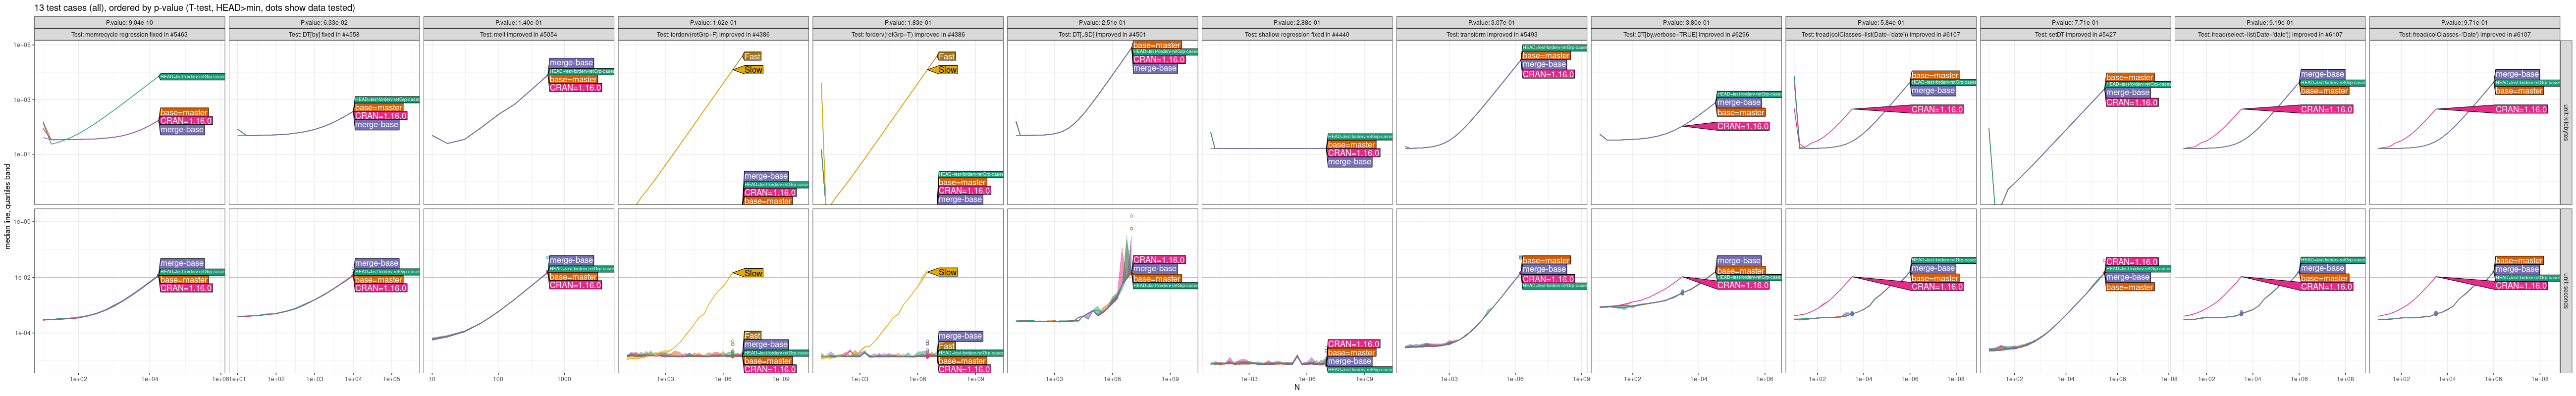2576x396 pixels.
Task: Select the 'Test: setDT improved in #5427' header
Action: (2075, 34)
